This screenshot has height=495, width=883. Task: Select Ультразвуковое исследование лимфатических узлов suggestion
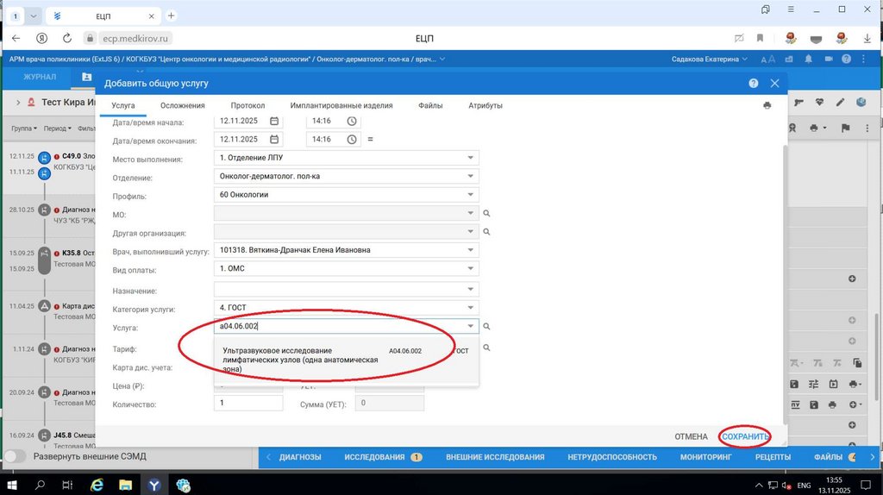(300, 360)
